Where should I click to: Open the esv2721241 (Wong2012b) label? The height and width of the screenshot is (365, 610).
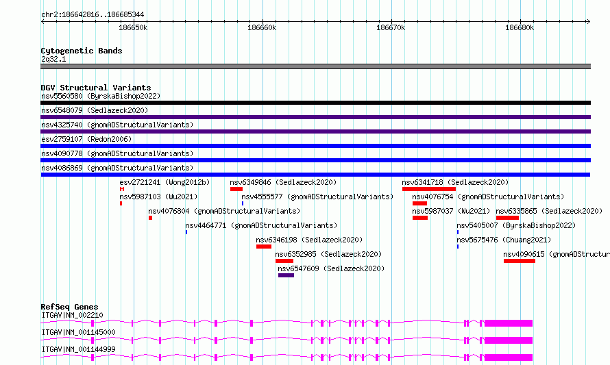pyautogui.click(x=164, y=182)
